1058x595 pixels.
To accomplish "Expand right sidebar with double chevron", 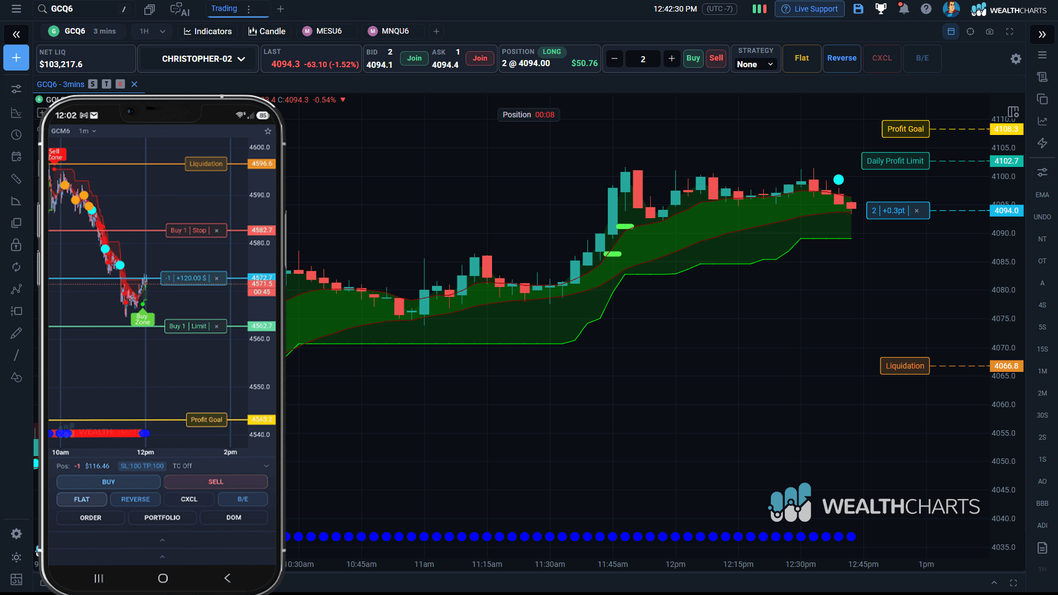I will coord(1042,35).
